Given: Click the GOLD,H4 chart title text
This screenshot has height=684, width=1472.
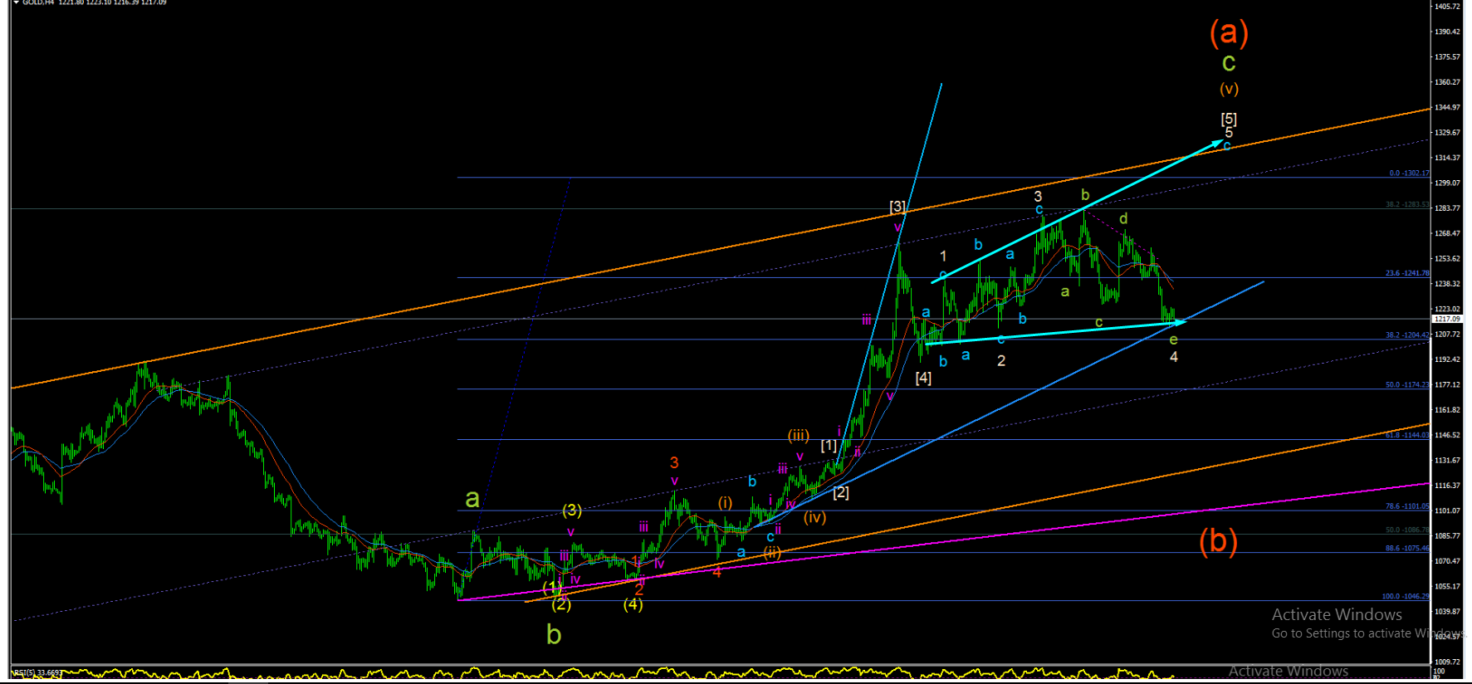Looking at the screenshot, I should pyautogui.click(x=37, y=2).
